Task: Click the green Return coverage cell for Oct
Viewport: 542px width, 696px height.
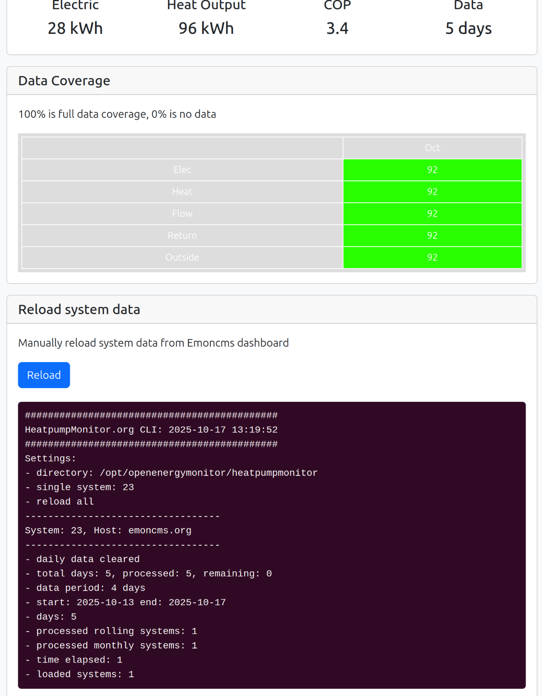Action: [x=432, y=236]
